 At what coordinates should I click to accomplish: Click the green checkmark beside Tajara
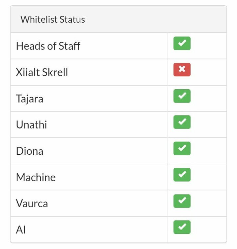point(182,96)
